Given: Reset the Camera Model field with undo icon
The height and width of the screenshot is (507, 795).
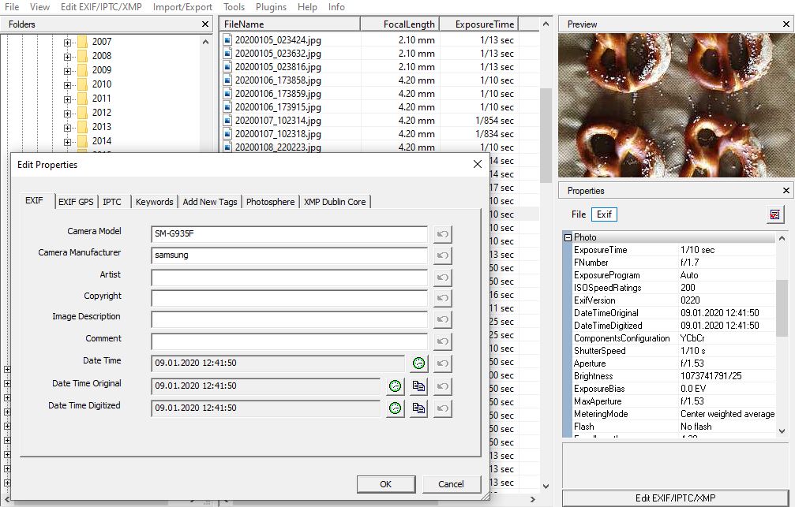Looking at the screenshot, I should 443,234.
